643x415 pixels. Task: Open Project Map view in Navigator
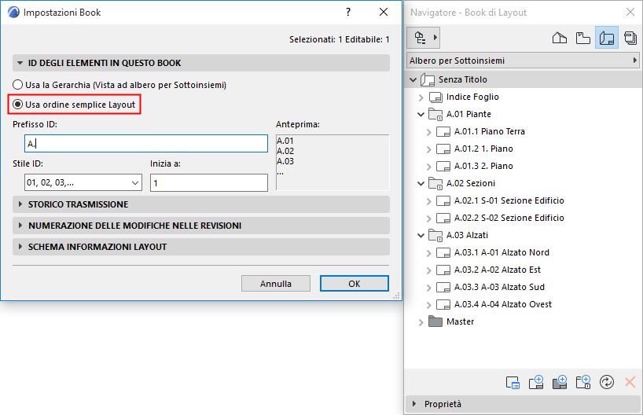(560, 39)
